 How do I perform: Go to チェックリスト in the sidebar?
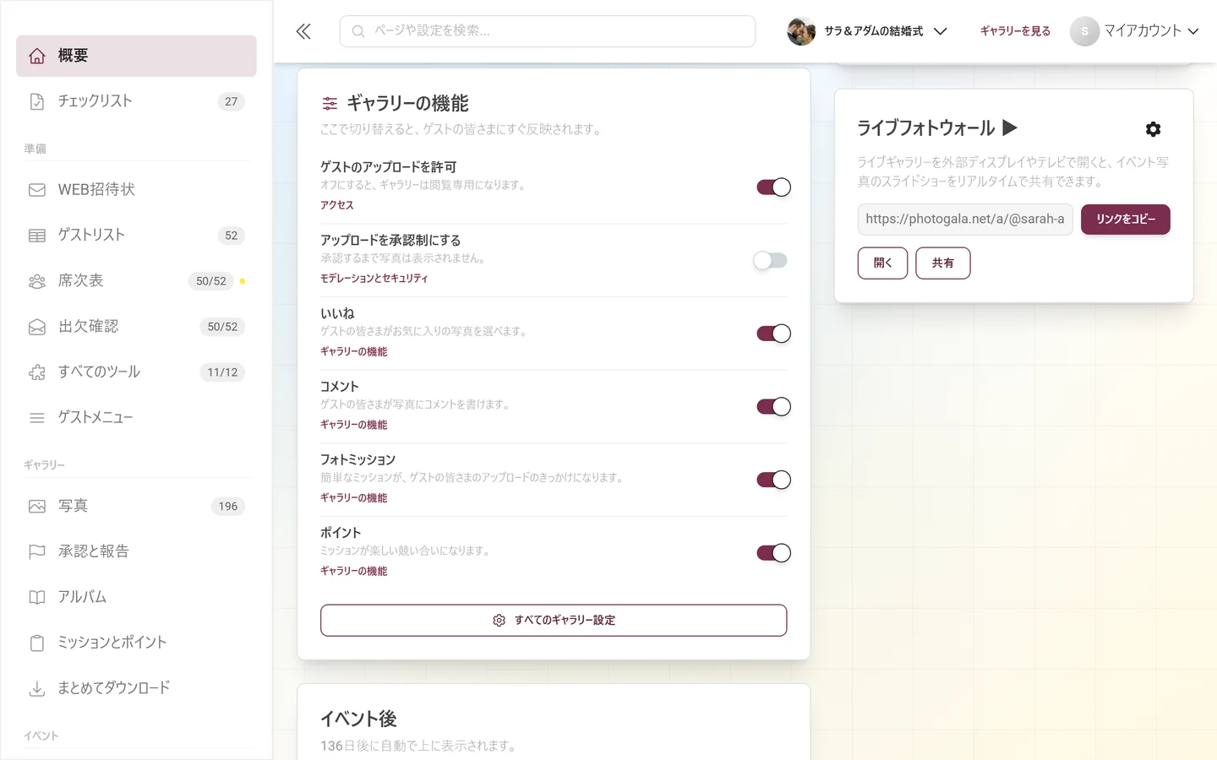pyautogui.click(x=136, y=101)
